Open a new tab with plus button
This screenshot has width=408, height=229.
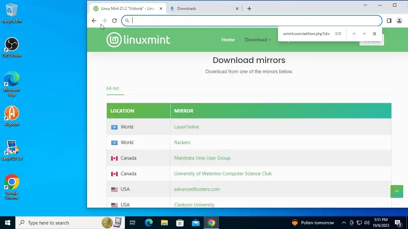[x=249, y=9]
